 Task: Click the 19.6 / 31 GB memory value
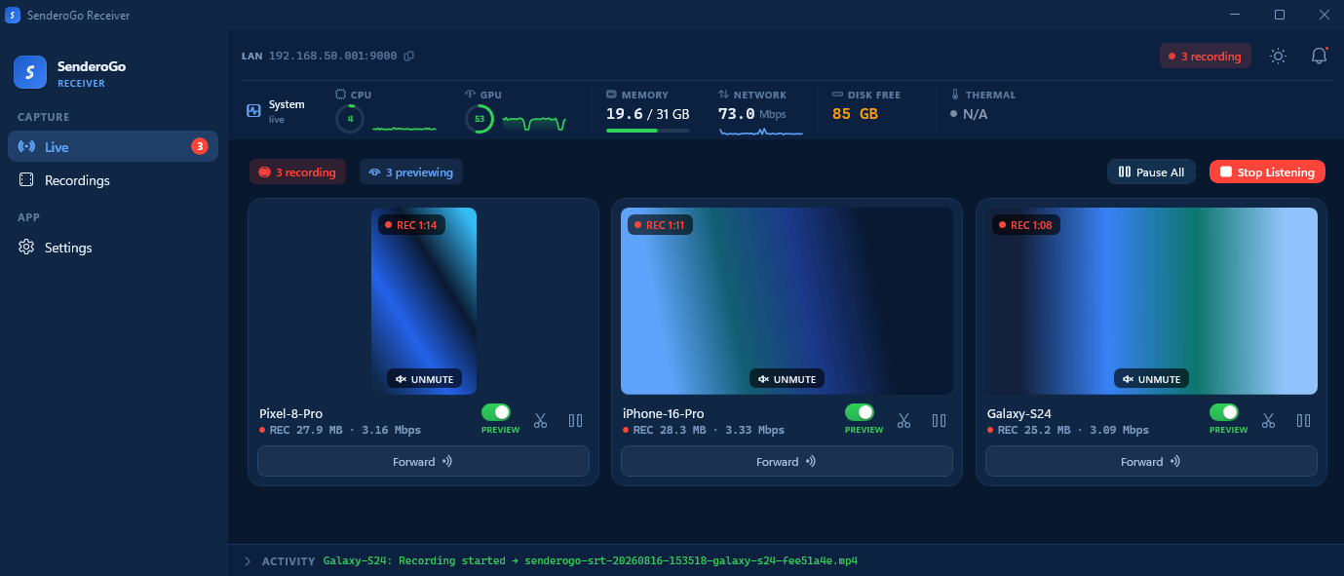tap(648, 113)
